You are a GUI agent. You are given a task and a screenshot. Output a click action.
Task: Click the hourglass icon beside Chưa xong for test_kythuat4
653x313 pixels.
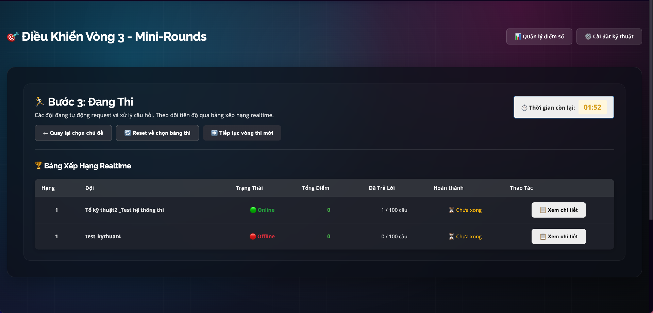click(451, 236)
